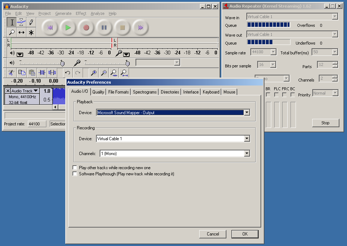This screenshot has width=347, height=246.
Task: Open the Wave in dropdown in Audio Repeater
Action: pyautogui.click(x=335, y=16)
